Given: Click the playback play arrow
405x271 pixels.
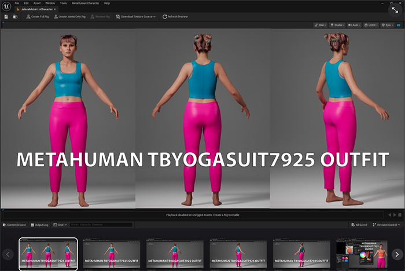Looking at the screenshot, I should point(395,215).
